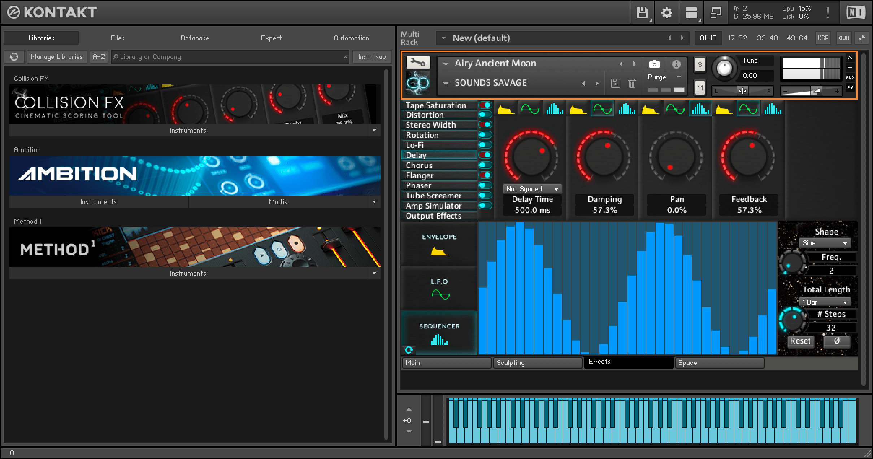
Task: Click the Delay Time sequencer bars icon
Action: (x=555, y=109)
